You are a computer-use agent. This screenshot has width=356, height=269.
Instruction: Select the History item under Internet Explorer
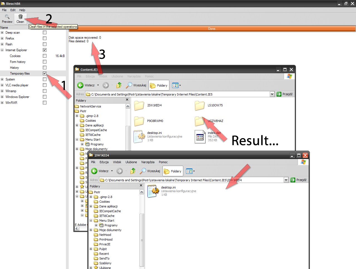(x=14, y=68)
